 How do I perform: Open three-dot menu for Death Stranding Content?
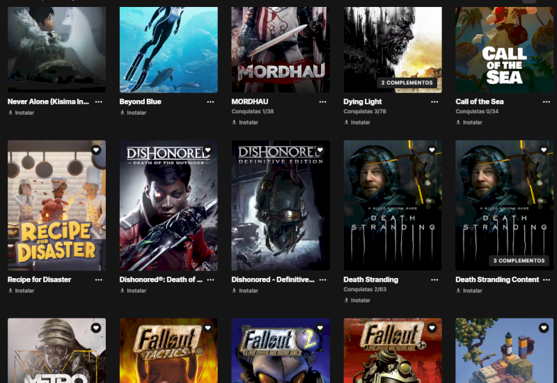click(x=547, y=280)
